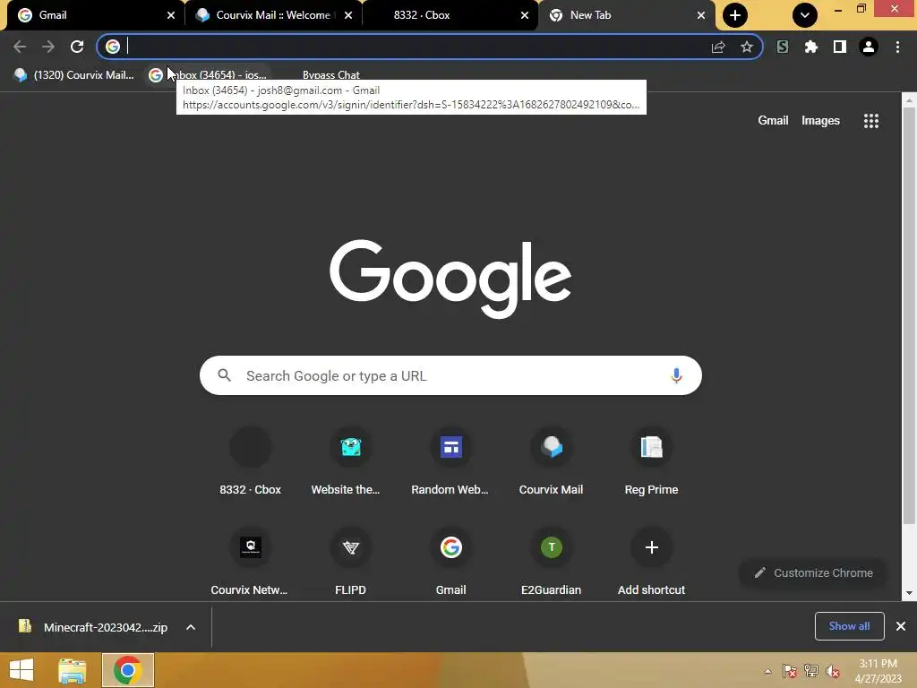Screen dimensions: 917x688
Task: Open the green S extension icon
Action: click(783, 47)
